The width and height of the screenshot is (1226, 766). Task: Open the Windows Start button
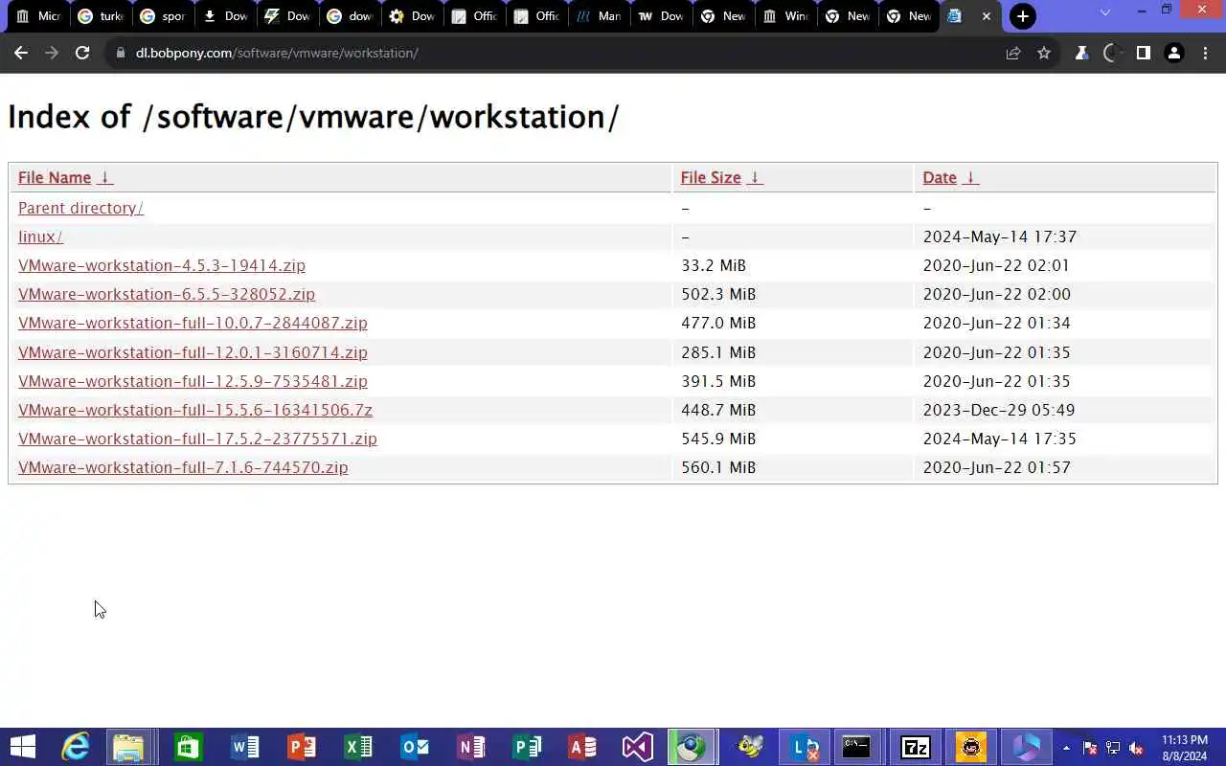[22, 747]
